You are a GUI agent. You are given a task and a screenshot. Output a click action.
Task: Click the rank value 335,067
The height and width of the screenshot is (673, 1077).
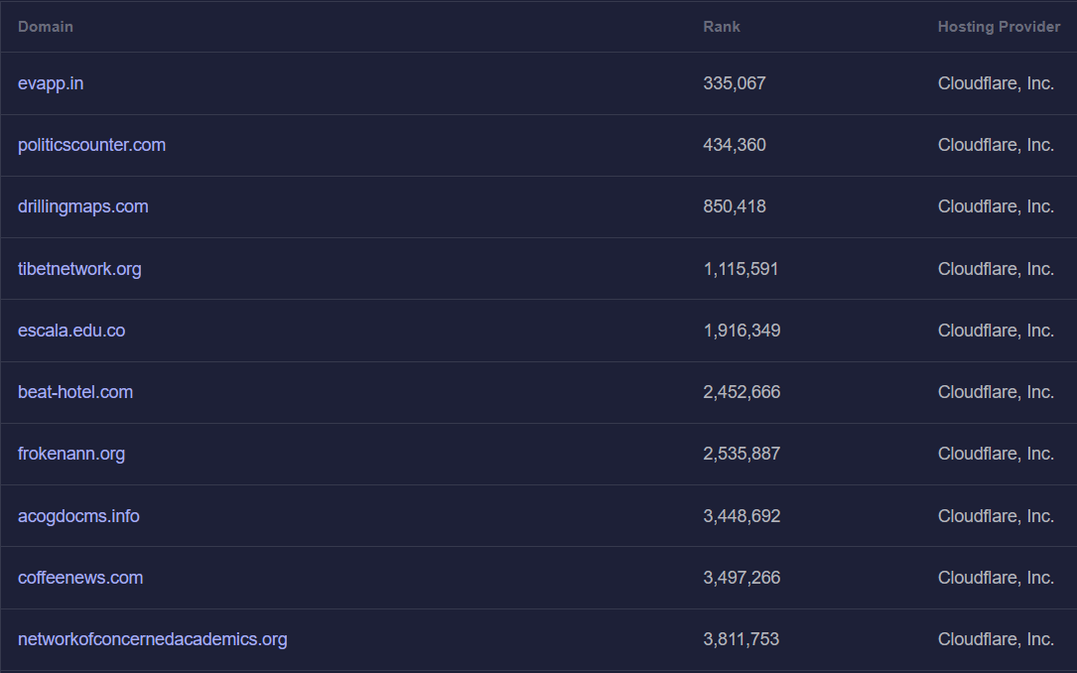[735, 83]
